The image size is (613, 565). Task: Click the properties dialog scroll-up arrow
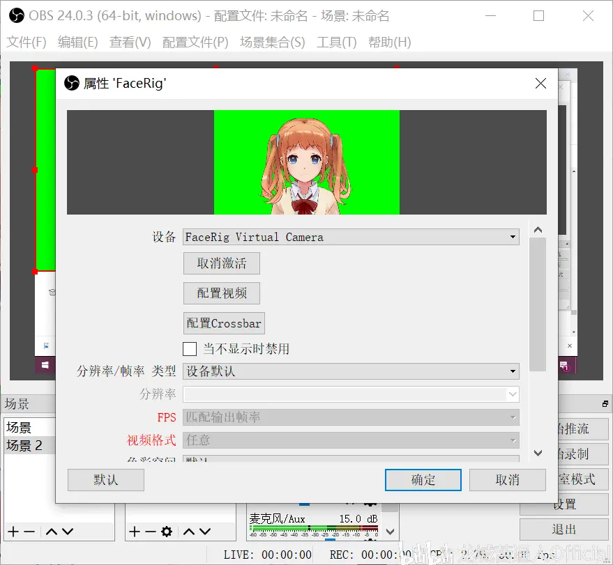(538, 230)
